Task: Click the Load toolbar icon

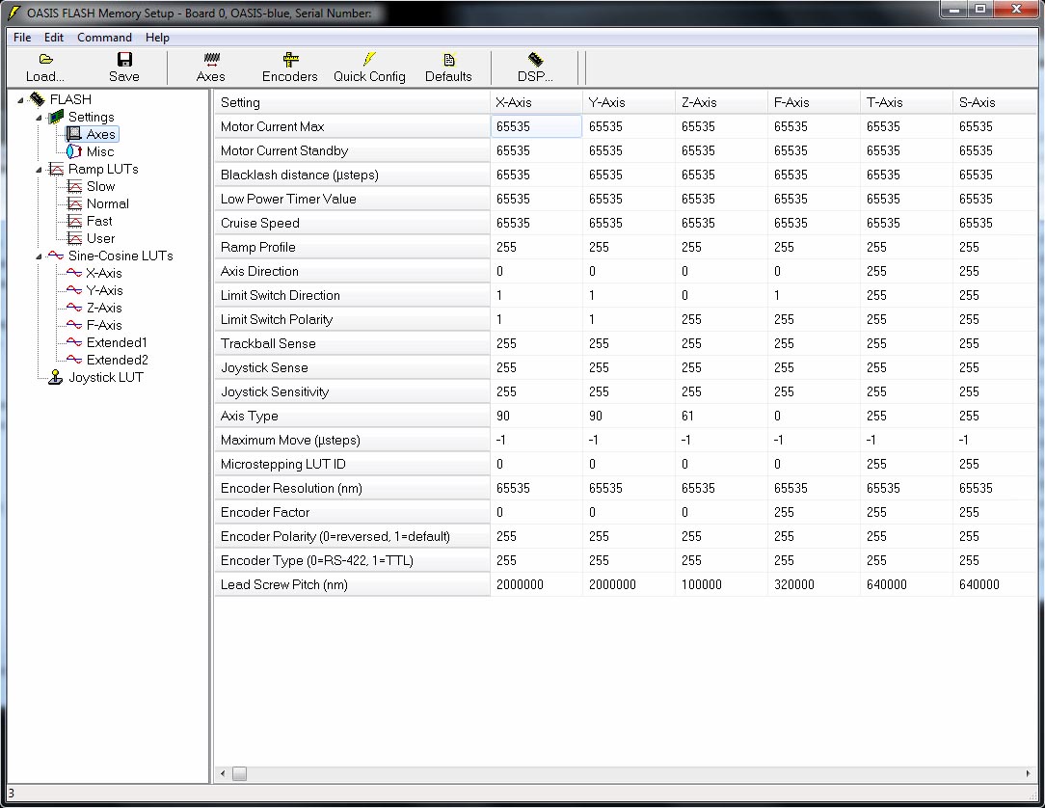Action: (x=45, y=60)
